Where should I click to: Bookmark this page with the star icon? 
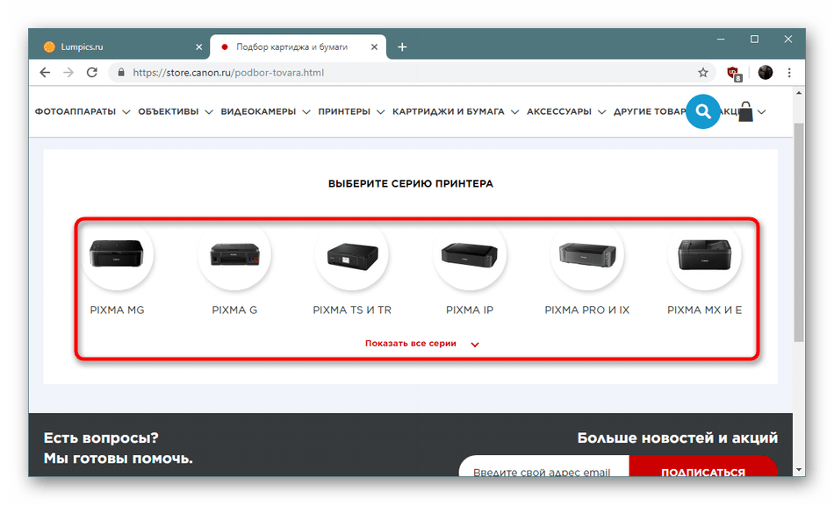pos(703,73)
